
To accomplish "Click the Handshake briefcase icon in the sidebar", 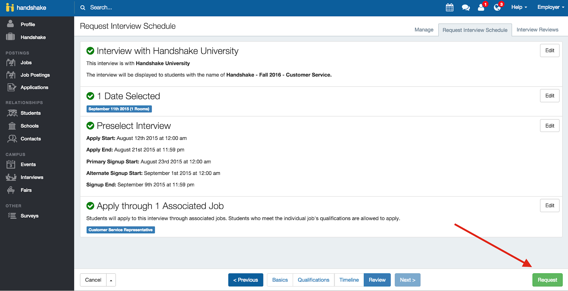I will [x=11, y=37].
